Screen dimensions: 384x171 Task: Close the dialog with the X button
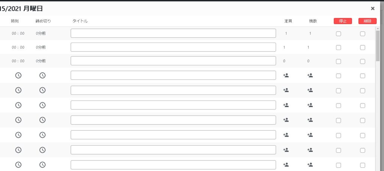372,8
